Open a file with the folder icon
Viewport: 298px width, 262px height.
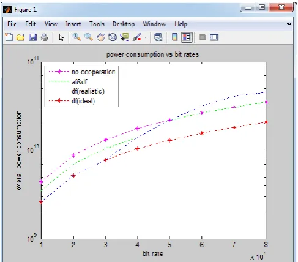point(21,37)
